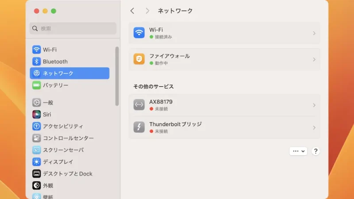Screen dimensions: 354x199
Task: Click the AX88179 ethernet adapter icon
Action: [x=139, y=105]
